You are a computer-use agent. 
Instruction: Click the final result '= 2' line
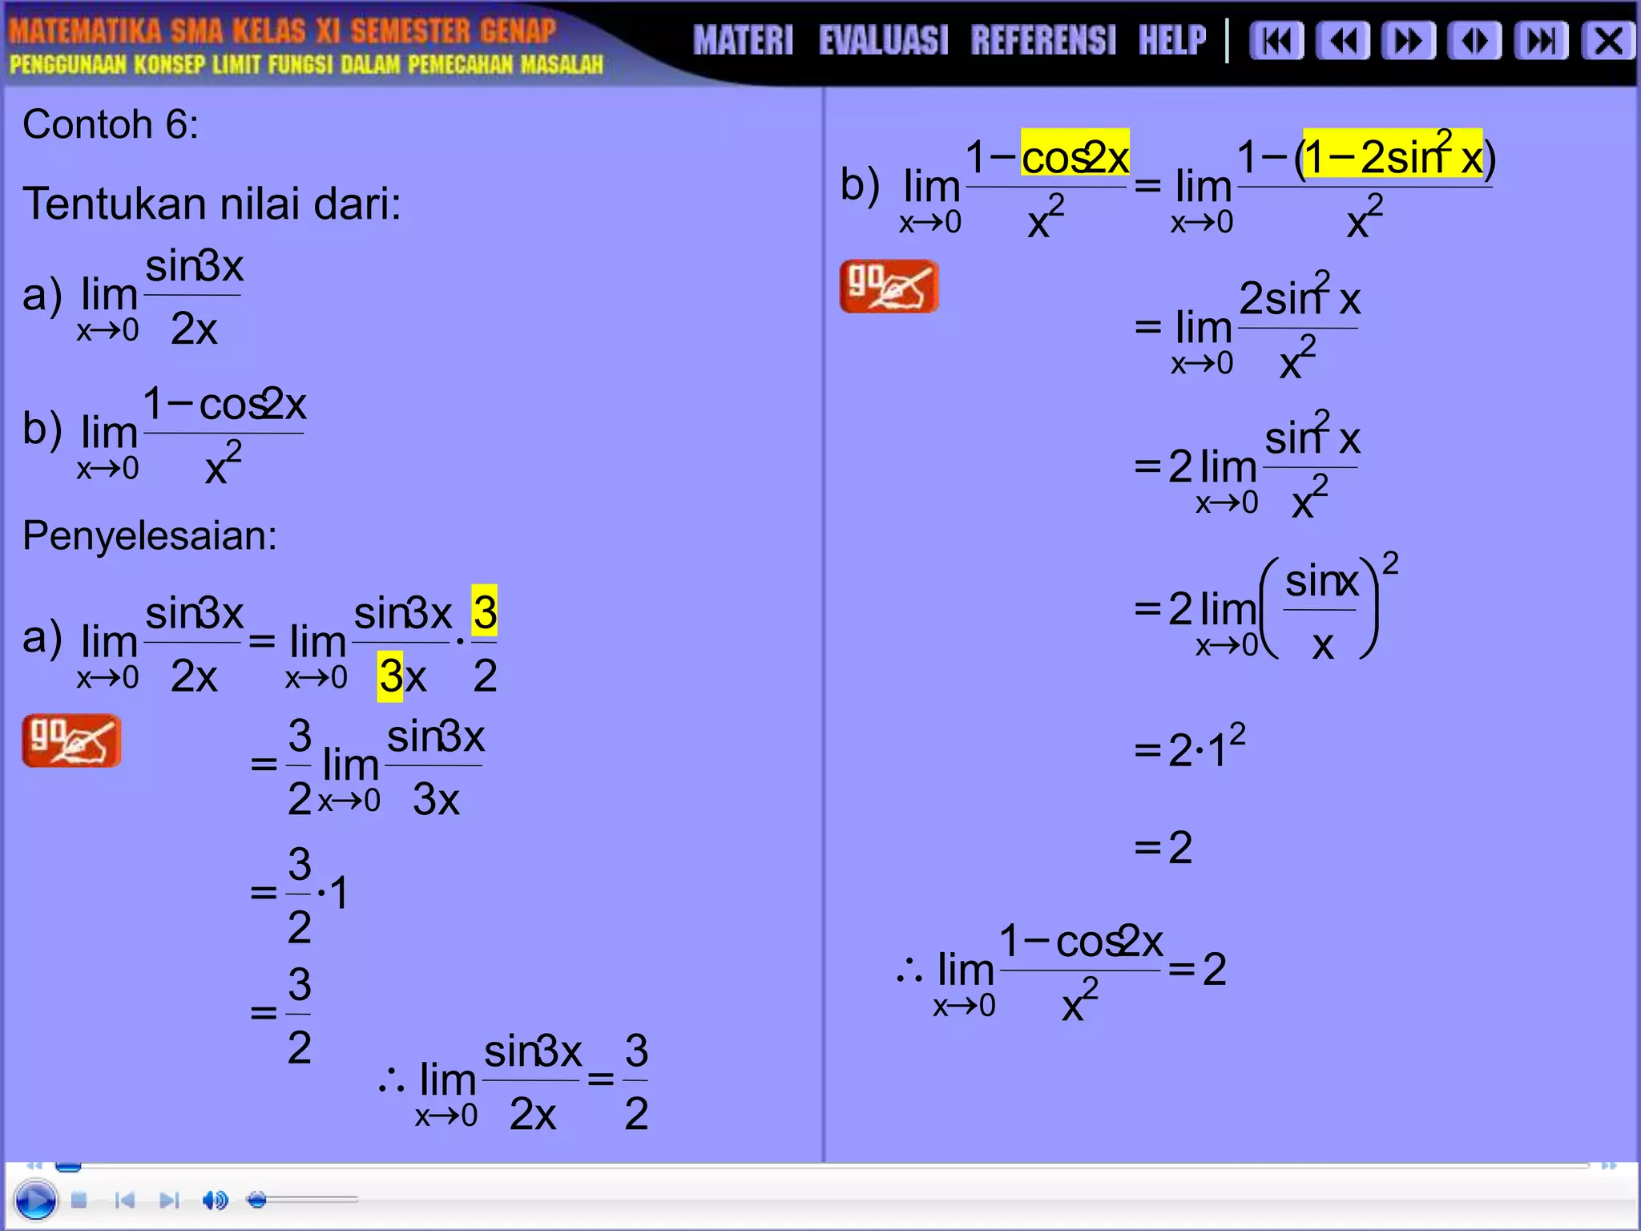(1163, 847)
